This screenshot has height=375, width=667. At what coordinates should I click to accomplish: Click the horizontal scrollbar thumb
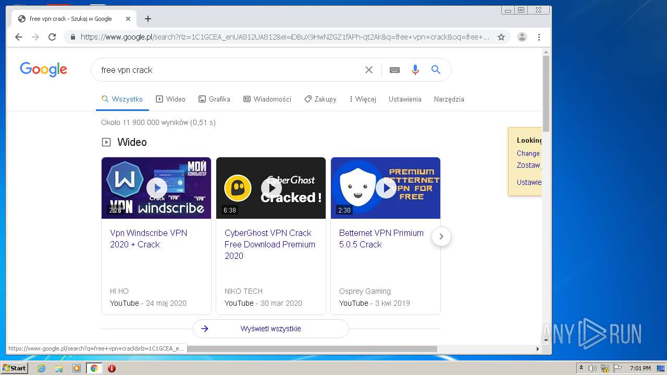click(312, 348)
